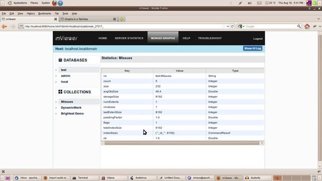Open the TROUBLESHOOT nav item
This screenshot has width=322, height=181.
pos(210,38)
